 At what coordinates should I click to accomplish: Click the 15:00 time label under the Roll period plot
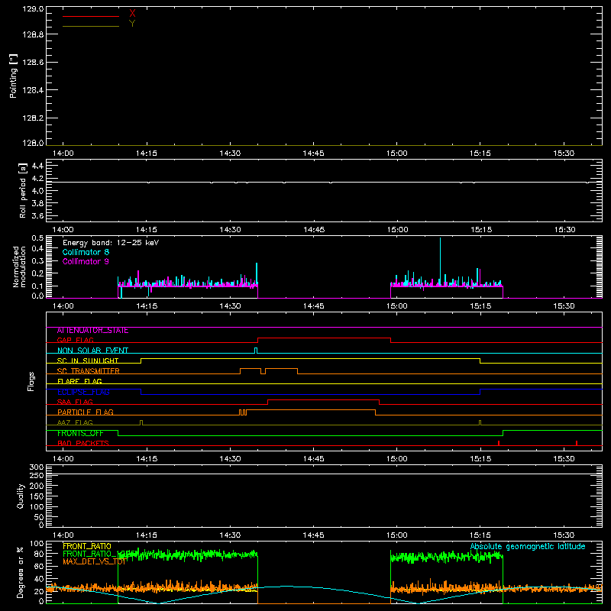click(x=397, y=230)
